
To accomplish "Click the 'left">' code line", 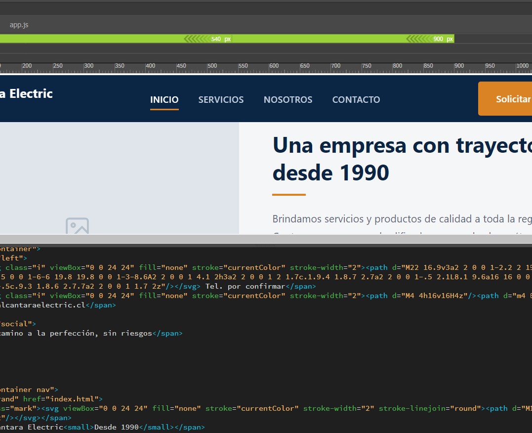I will point(13,258).
